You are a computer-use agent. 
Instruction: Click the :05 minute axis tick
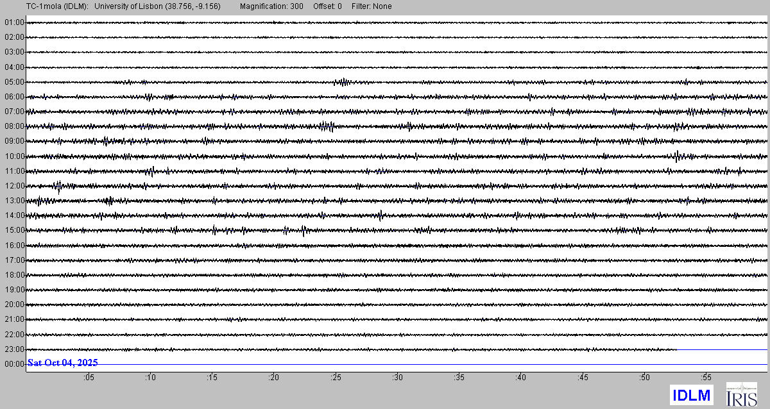tap(88, 378)
